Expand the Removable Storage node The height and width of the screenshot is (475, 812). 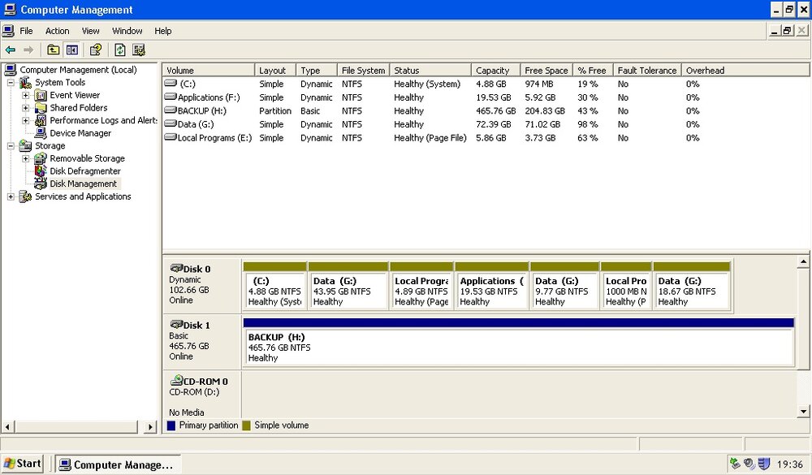point(25,158)
